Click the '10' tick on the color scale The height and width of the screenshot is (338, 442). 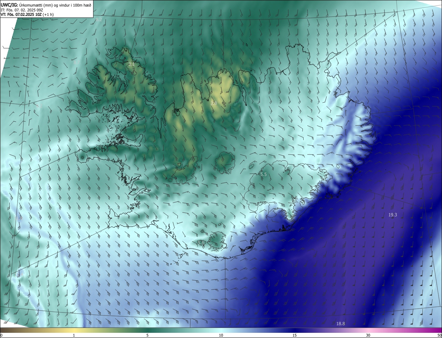click(221, 335)
